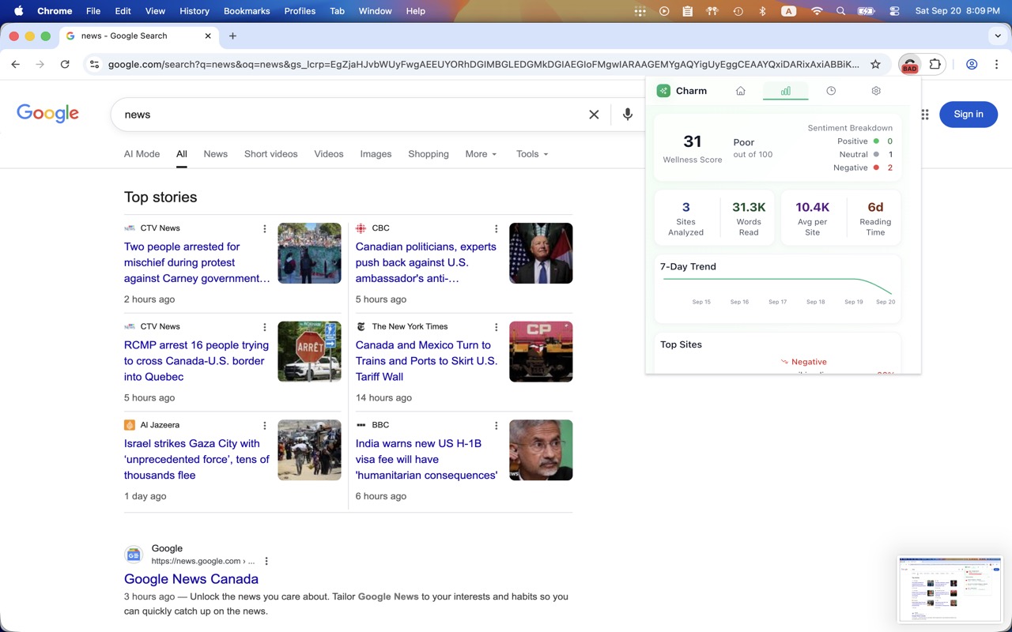Start voice search with microphone icon

click(628, 115)
